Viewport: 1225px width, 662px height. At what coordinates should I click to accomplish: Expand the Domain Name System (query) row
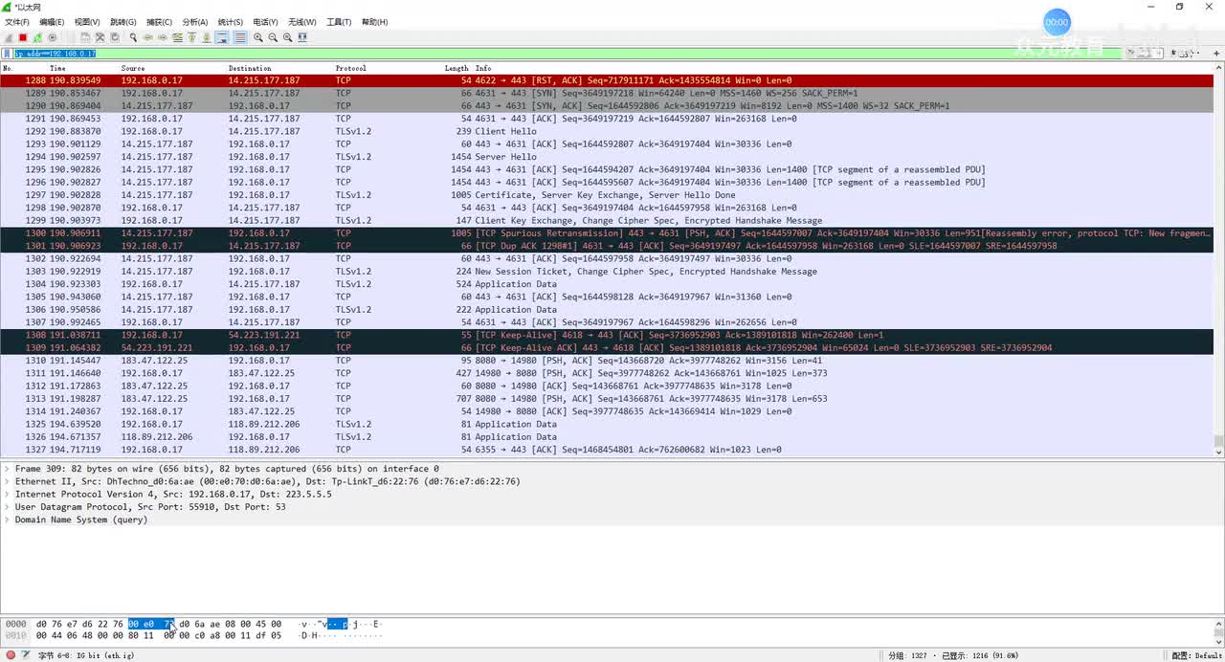[x=8, y=519]
